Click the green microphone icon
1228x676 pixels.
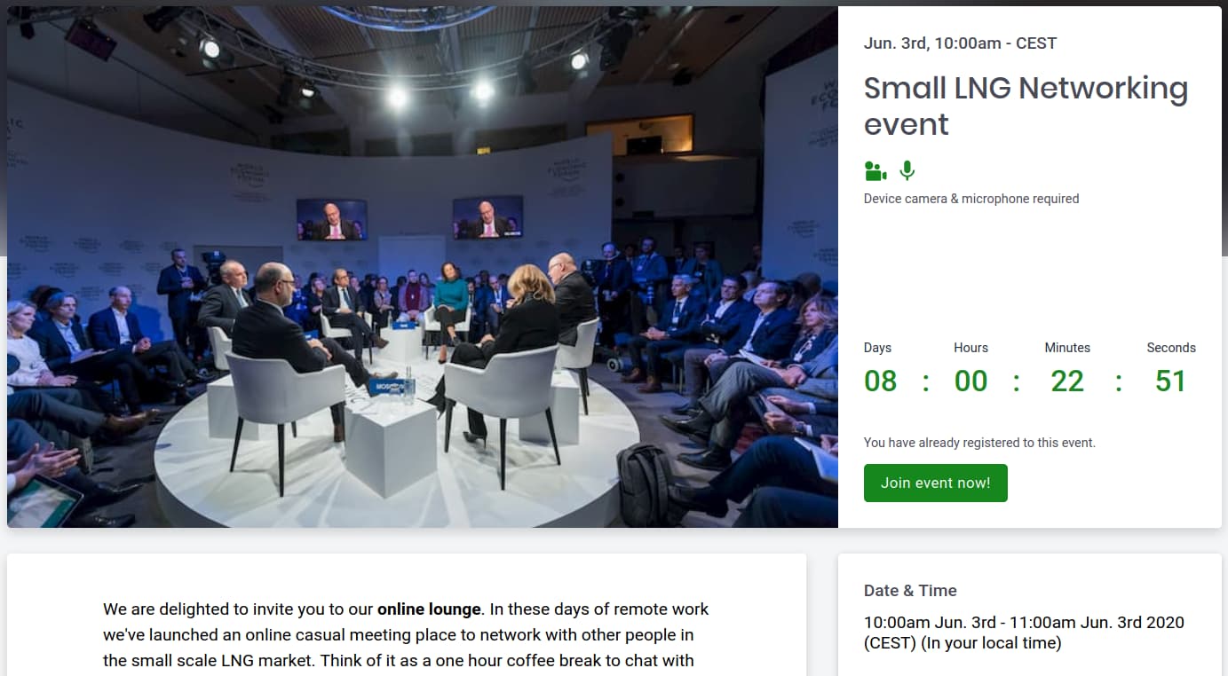907,171
